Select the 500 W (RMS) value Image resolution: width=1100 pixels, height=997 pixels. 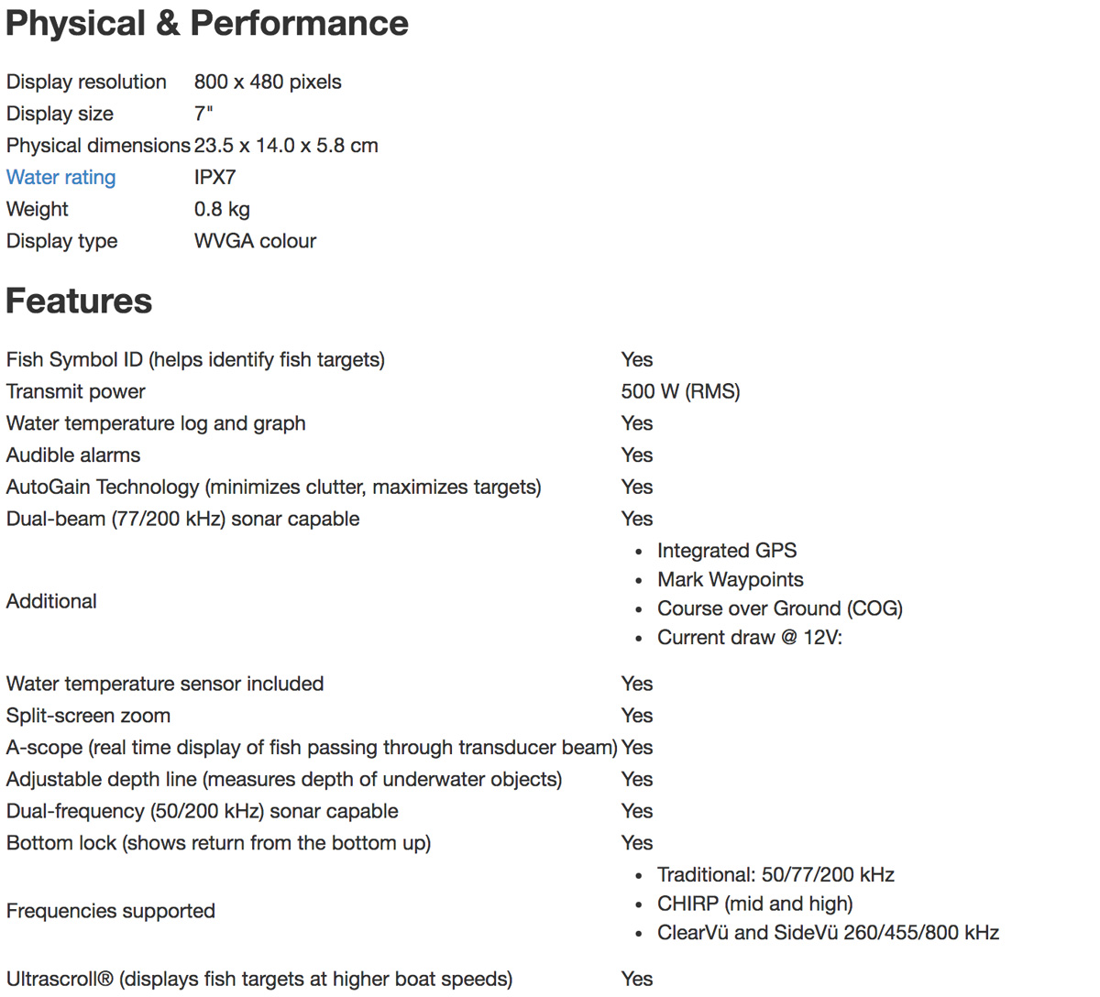tap(680, 392)
